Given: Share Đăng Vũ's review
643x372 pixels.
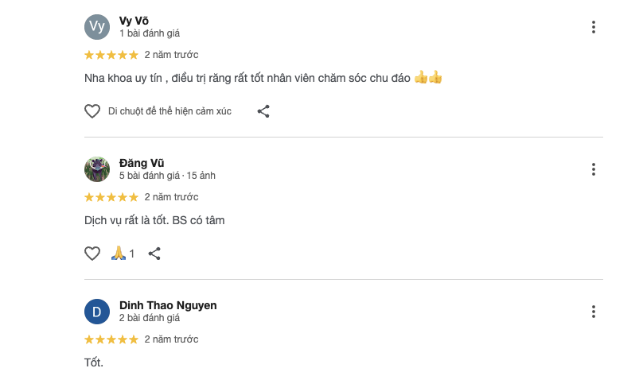Looking at the screenshot, I should tap(155, 254).
